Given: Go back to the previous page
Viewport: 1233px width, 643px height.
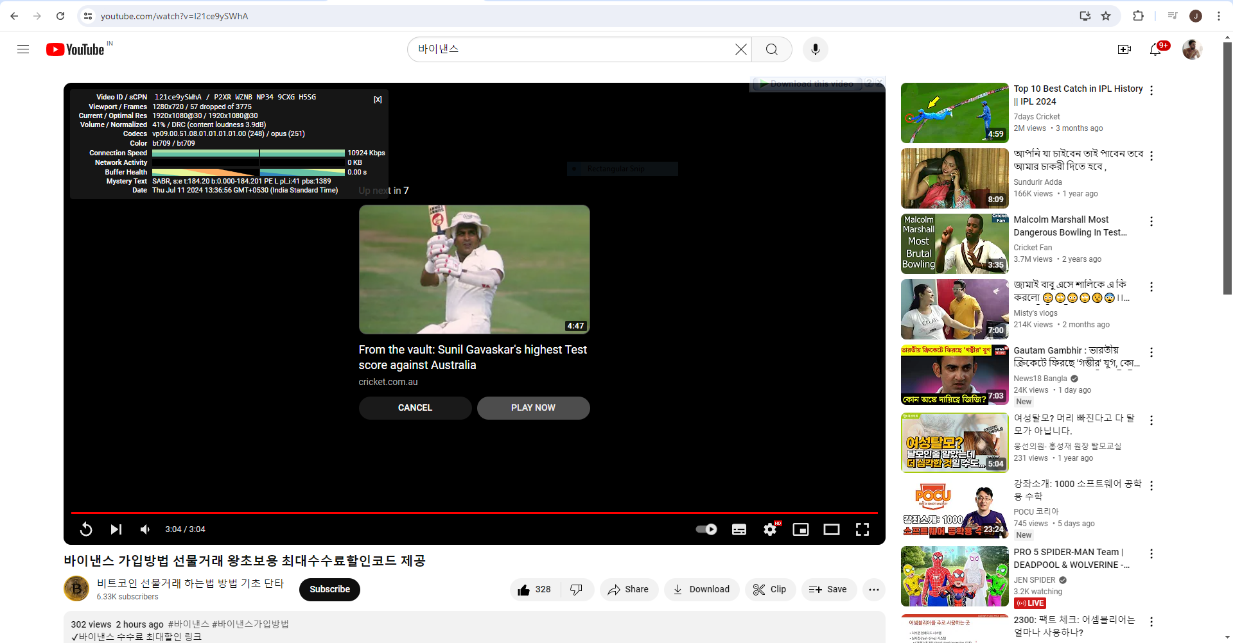Looking at the screenshot, I should pyautogui.click(x=14, y=16).
